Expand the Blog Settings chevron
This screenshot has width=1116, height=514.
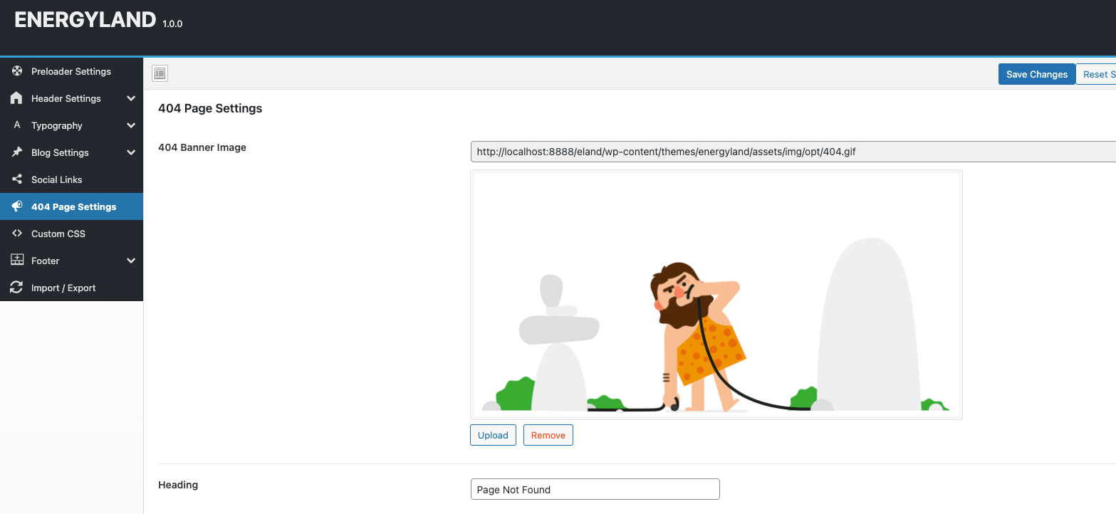tap(131, 152)
